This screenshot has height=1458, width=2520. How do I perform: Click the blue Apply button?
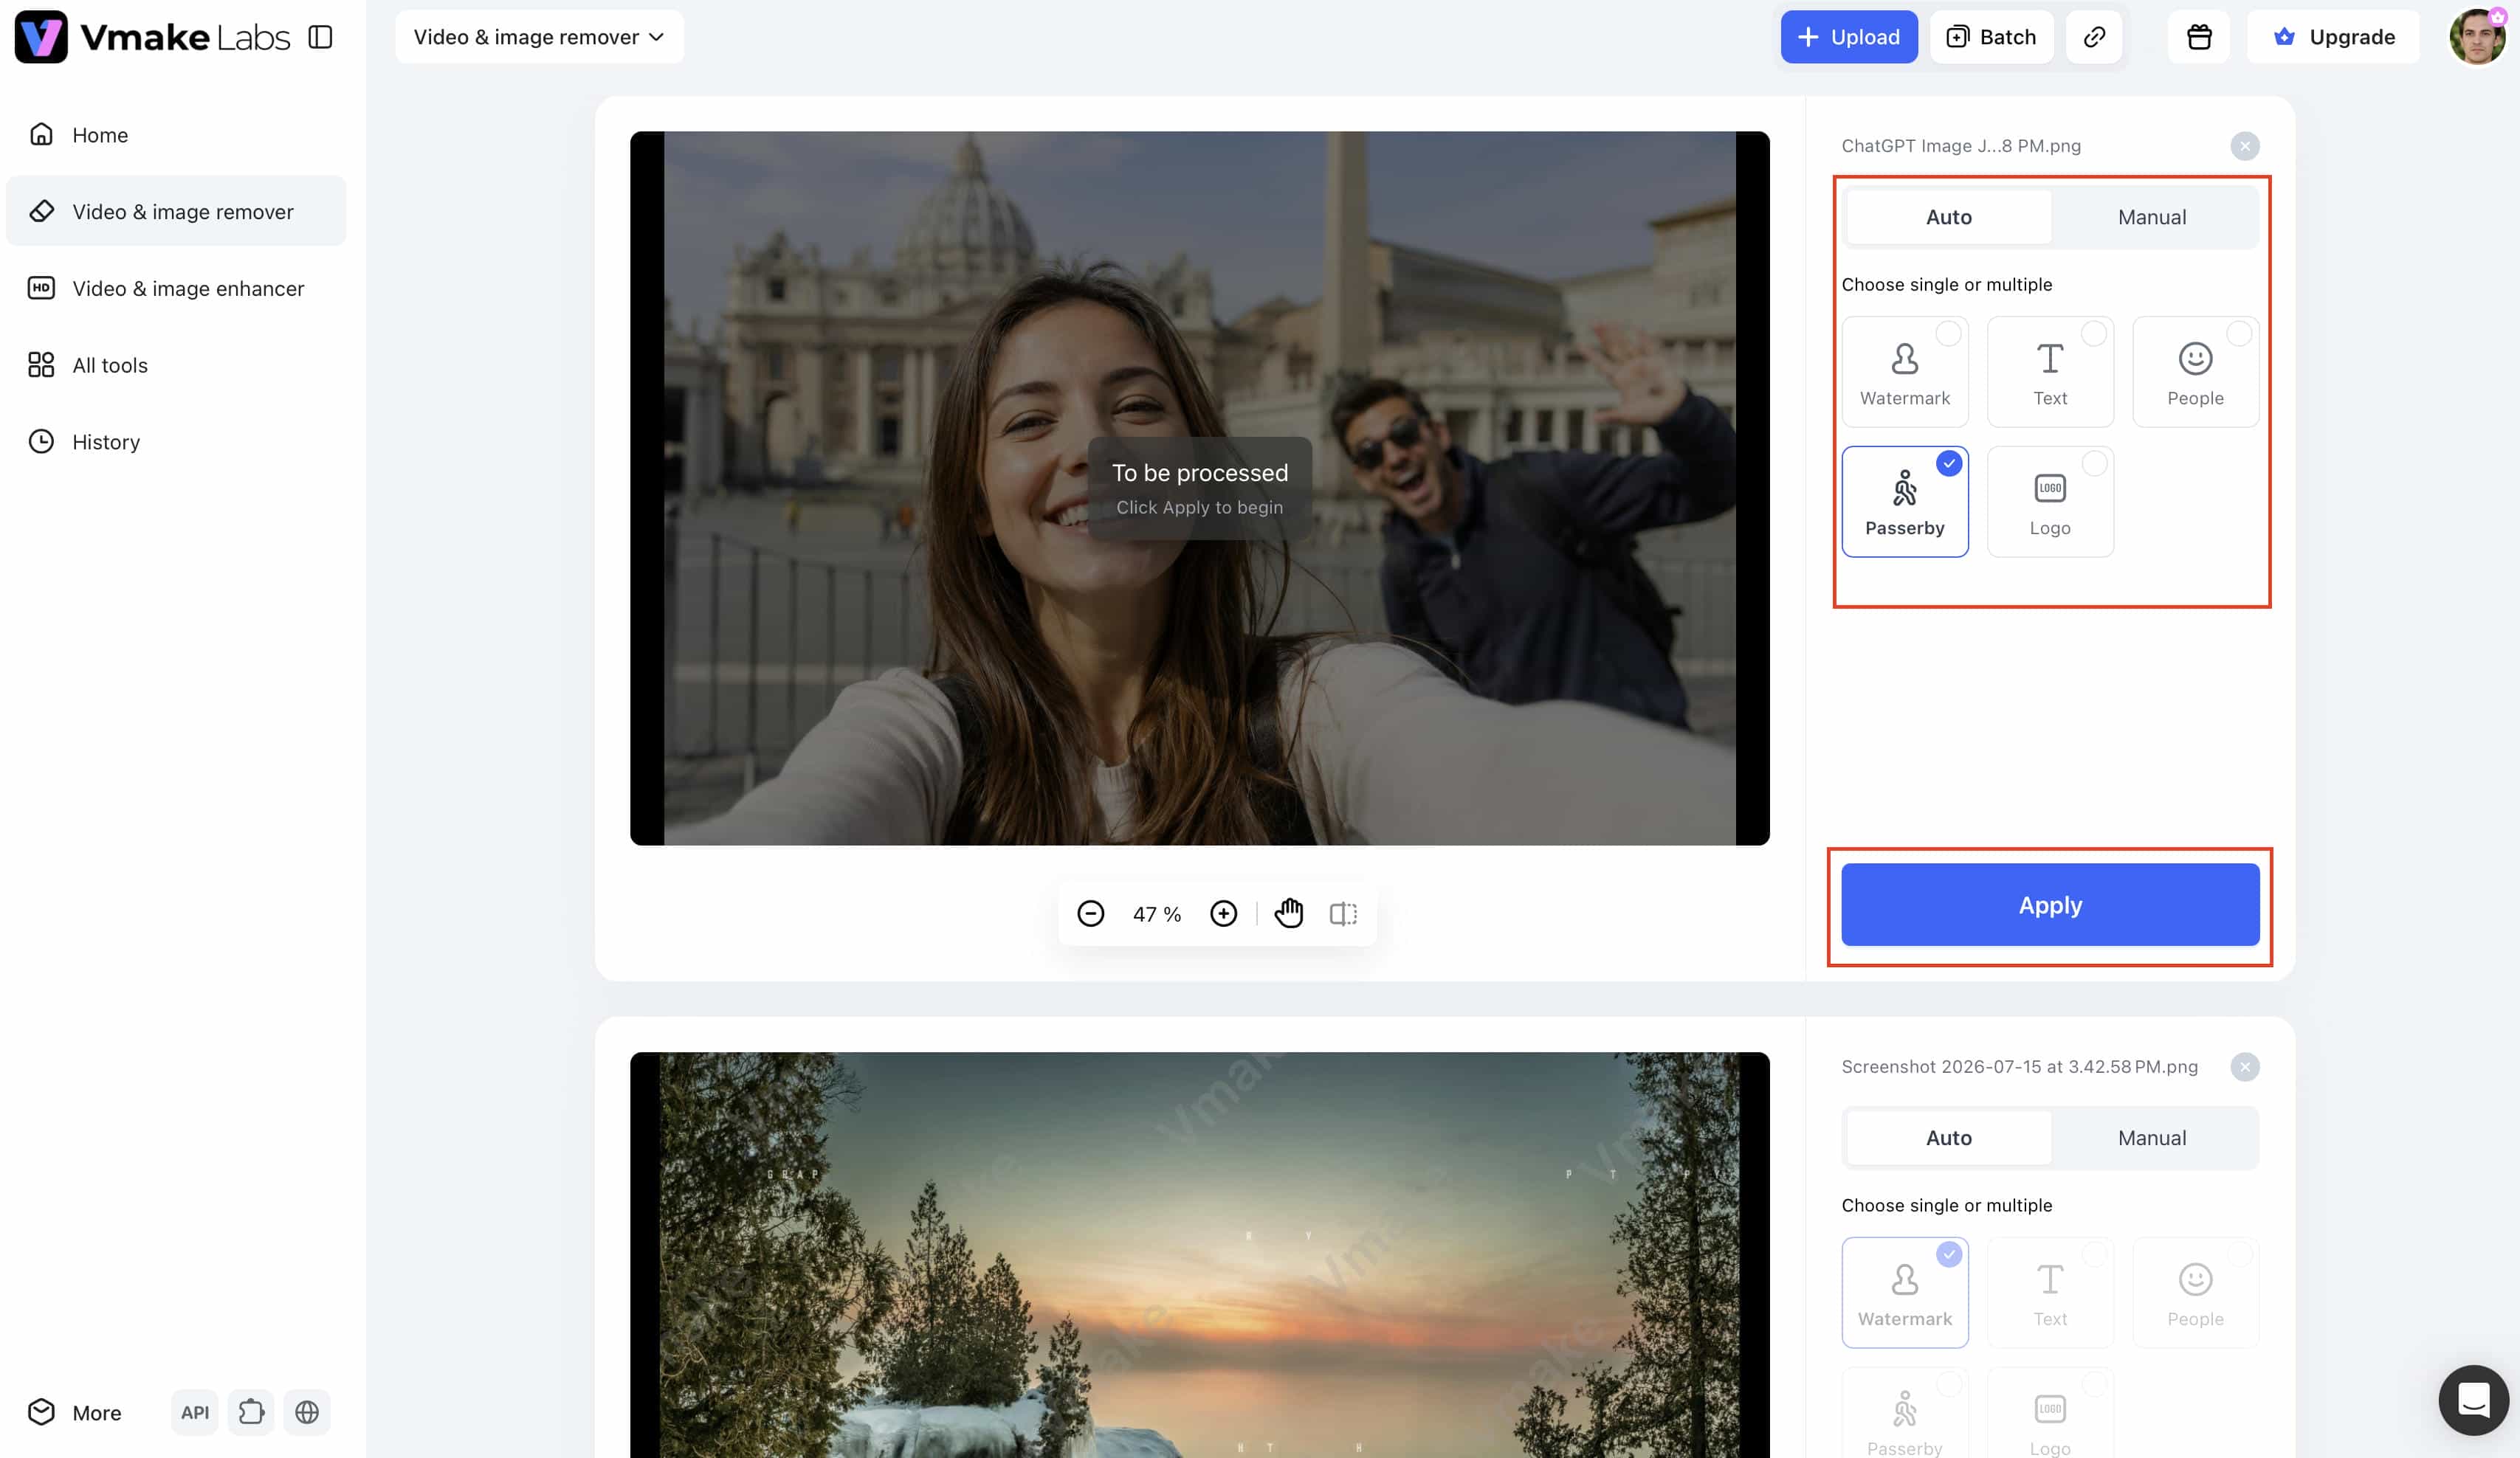tap(2049, 905)
